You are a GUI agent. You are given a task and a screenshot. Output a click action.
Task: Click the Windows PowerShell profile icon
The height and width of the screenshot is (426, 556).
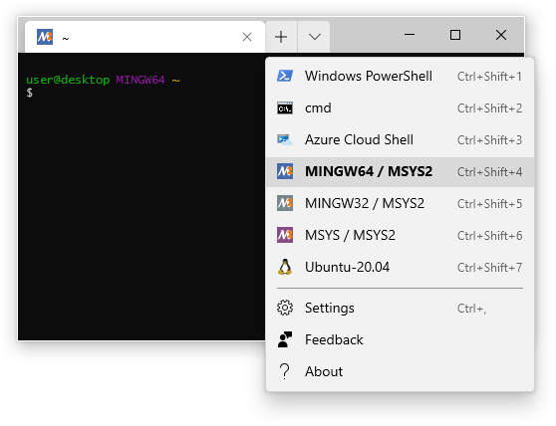pyautogui.click(x=285, y=76)
